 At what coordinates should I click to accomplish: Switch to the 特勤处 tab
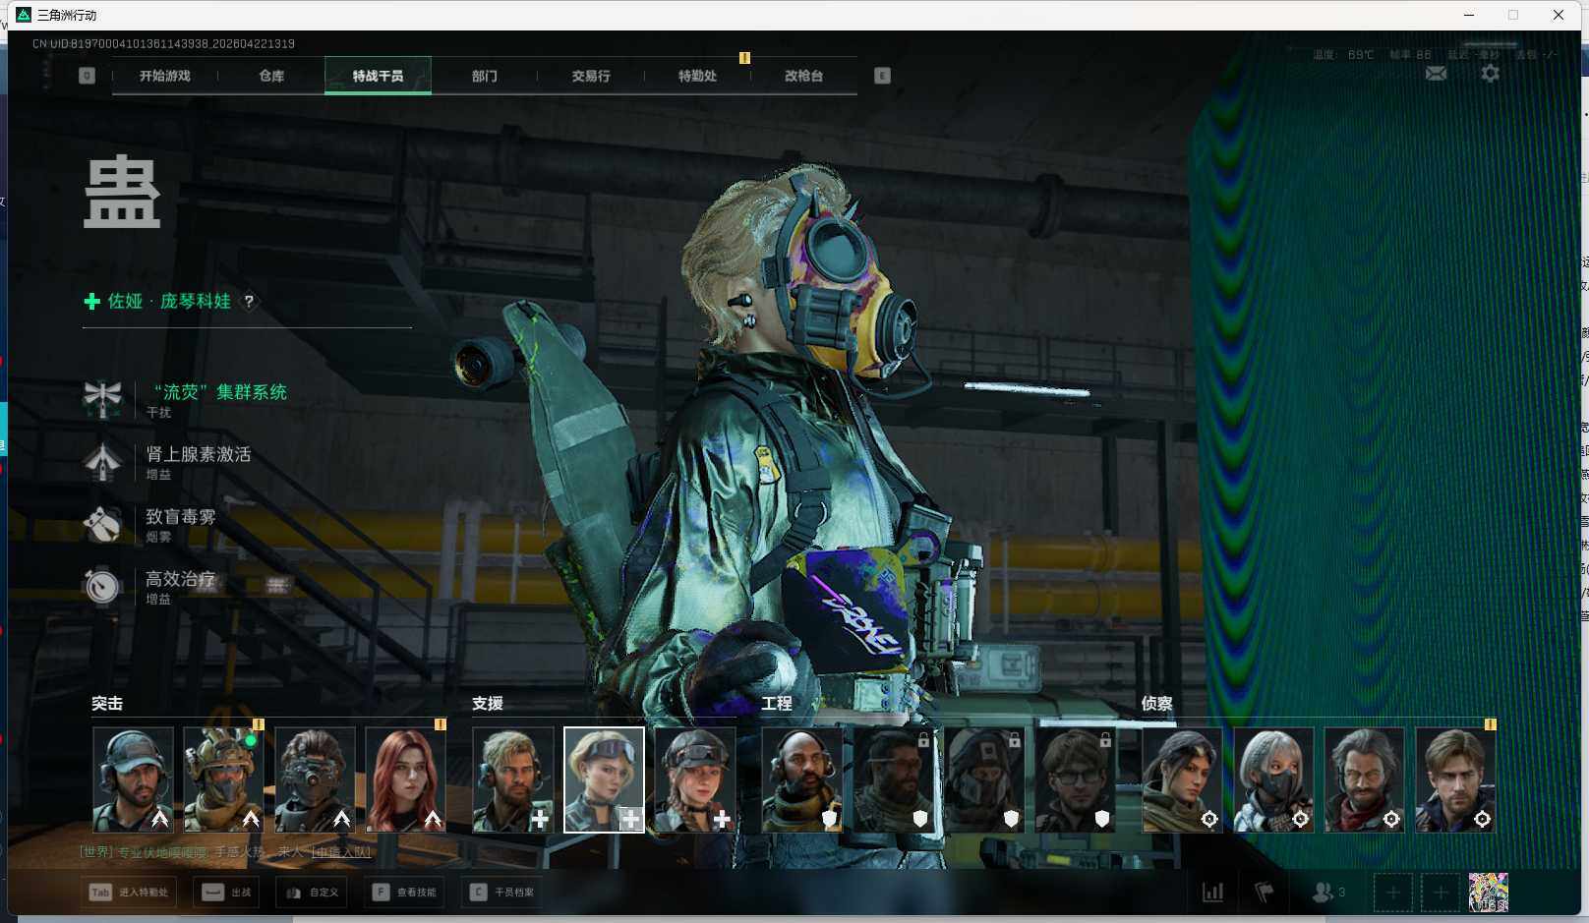click(697, 76)
